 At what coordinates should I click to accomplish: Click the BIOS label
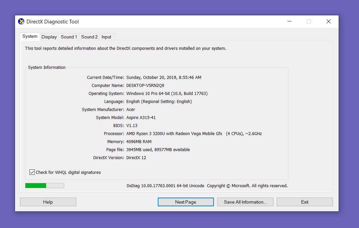119,125
